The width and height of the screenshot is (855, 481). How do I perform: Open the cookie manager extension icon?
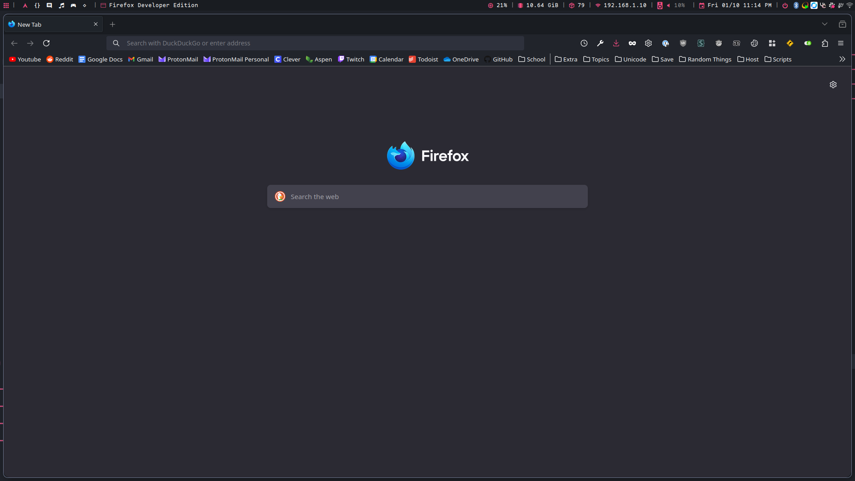coord(754,43)
